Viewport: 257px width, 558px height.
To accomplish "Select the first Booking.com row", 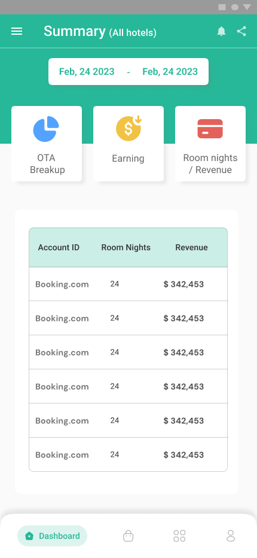I will tap(128, 284).
